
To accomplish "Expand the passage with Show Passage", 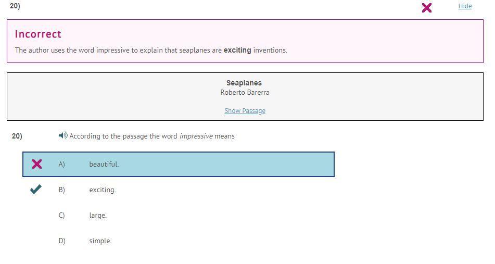I will point(245,111).
